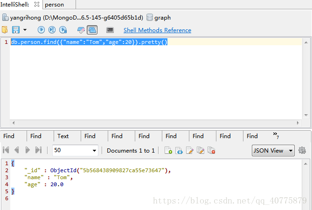
Task: Show the 7 hidden result tabs
Action: (276, 135)
